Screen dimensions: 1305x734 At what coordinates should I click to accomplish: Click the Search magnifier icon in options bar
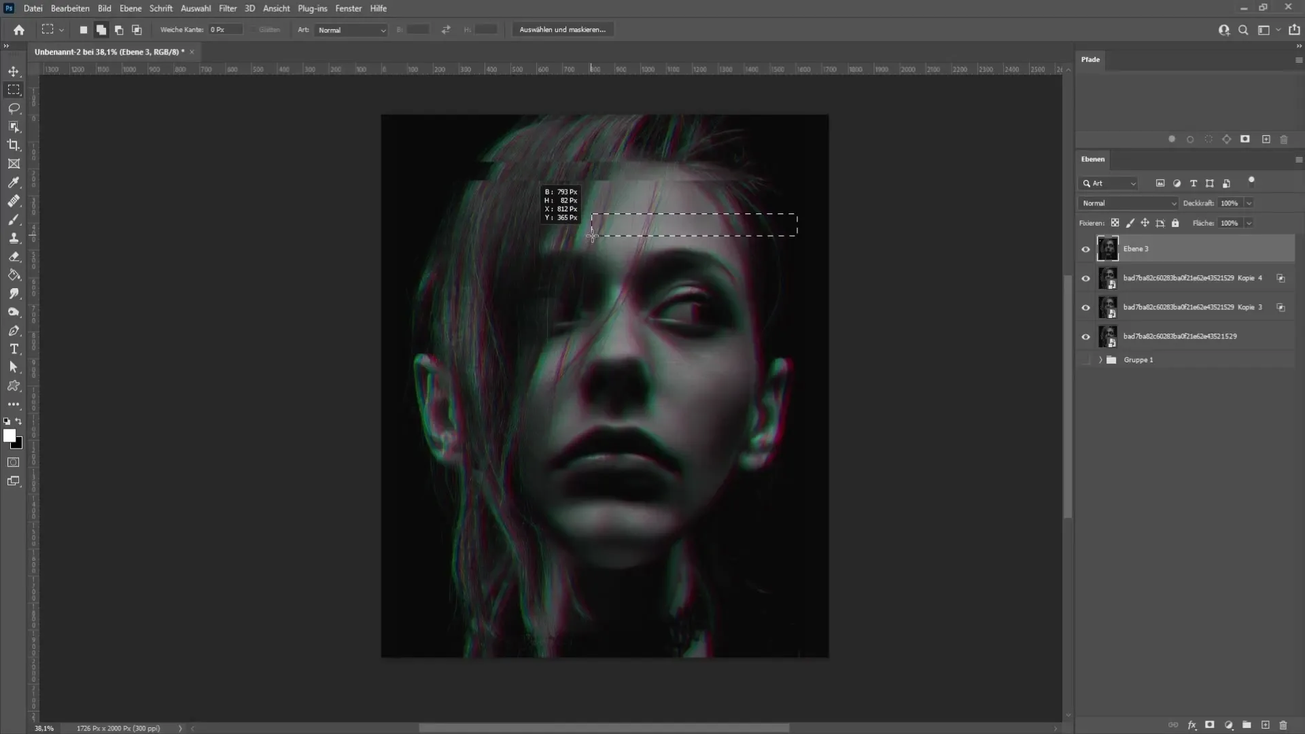click(x=1243, y=30)
